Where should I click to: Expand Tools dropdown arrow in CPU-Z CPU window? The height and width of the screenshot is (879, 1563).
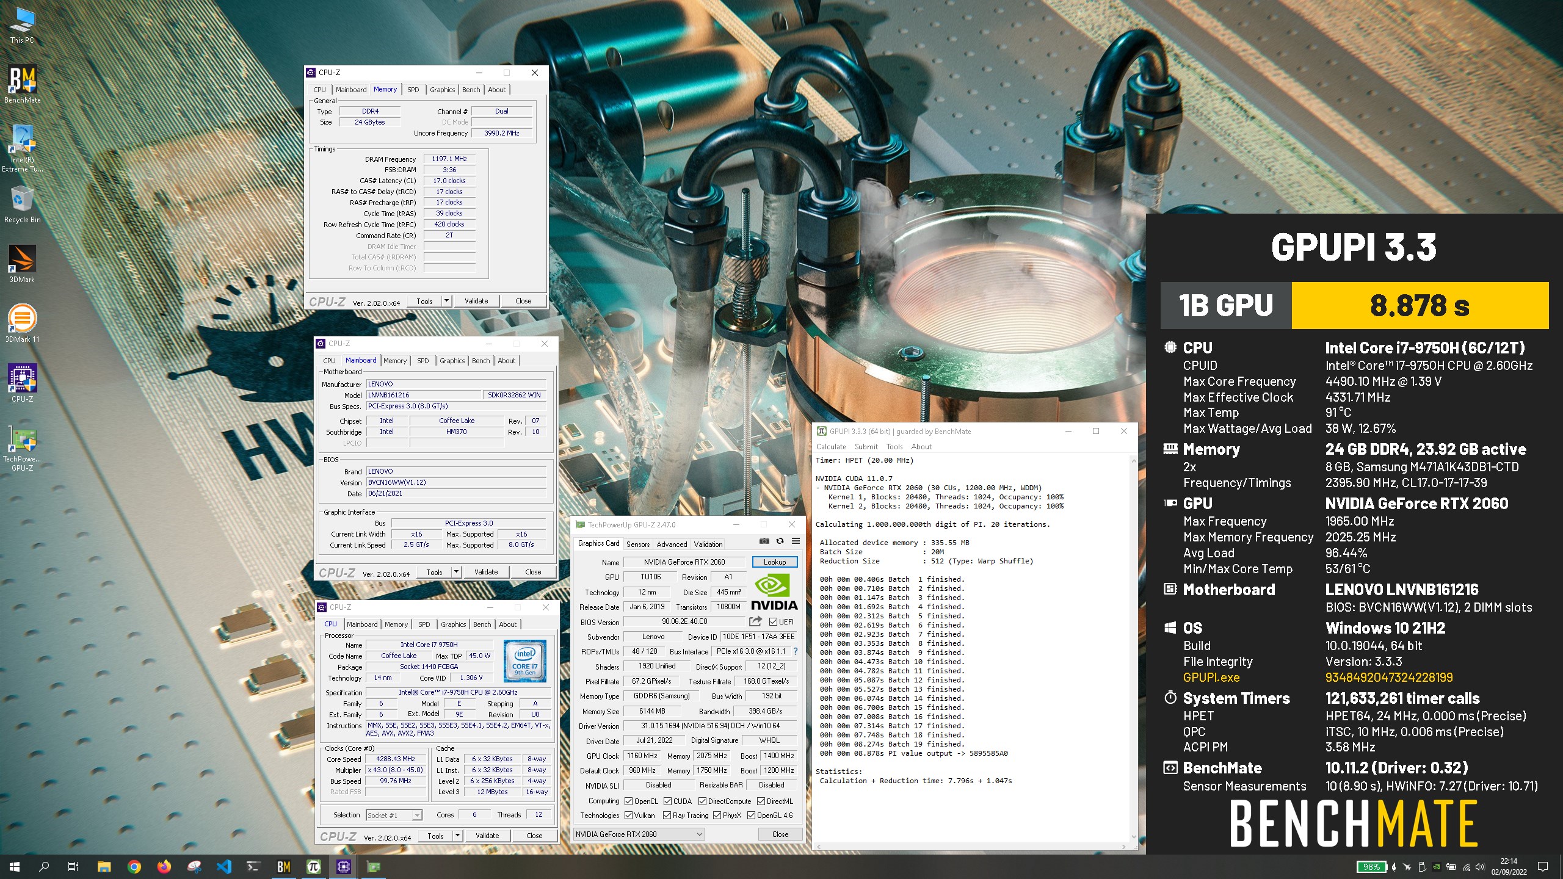click(x=457, y=835)
